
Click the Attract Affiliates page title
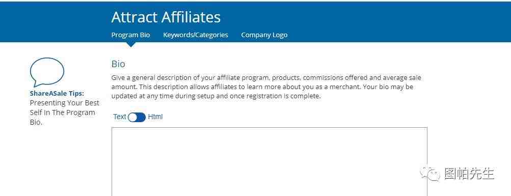pyautogui.click(x=166, y=17)
